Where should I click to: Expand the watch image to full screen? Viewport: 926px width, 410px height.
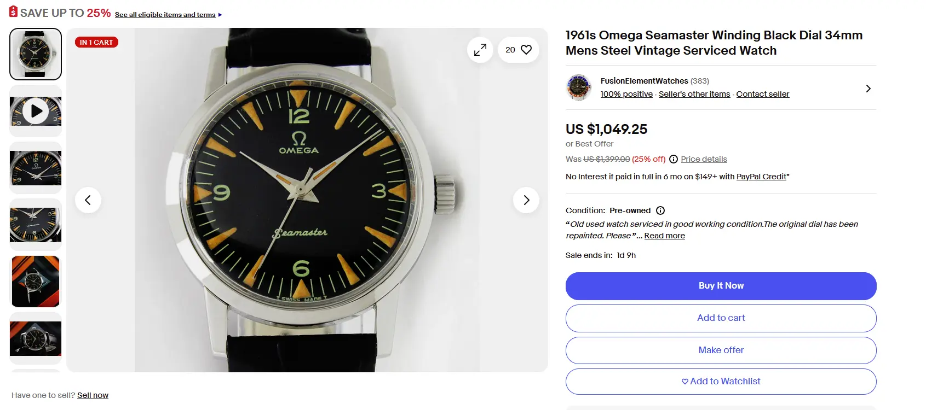tap(480, 50)
